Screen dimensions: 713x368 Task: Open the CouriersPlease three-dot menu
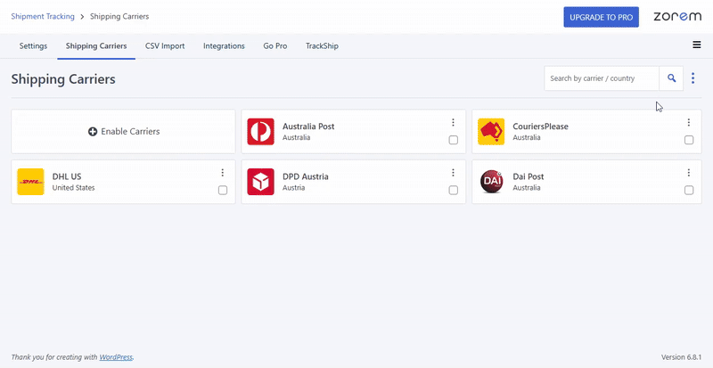689,123
